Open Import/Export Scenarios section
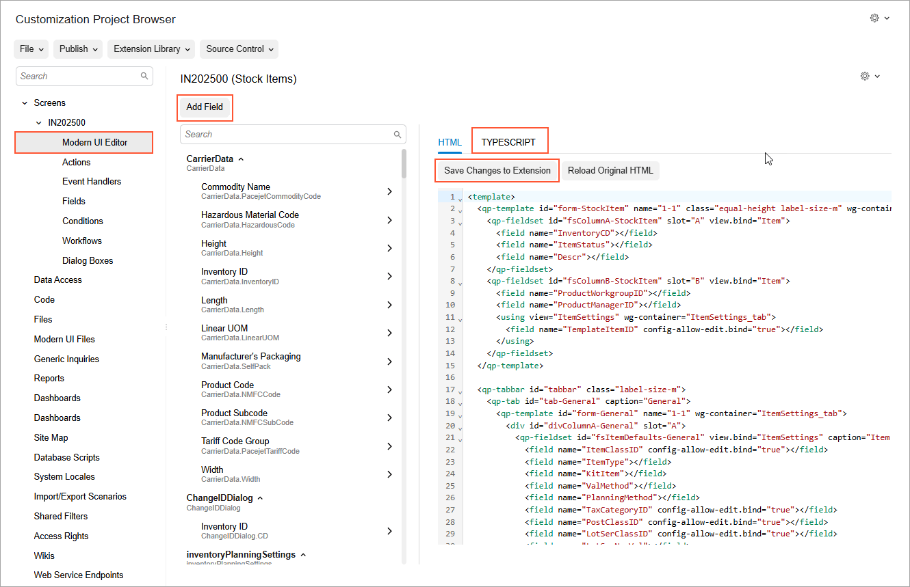 [x=80, y=497]
